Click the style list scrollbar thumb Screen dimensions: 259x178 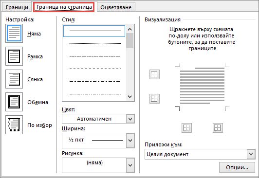pyautogui.click(x=130, y=40)
